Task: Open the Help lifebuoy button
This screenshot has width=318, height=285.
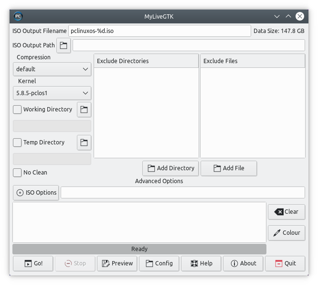Action: (x=201, y=263)
